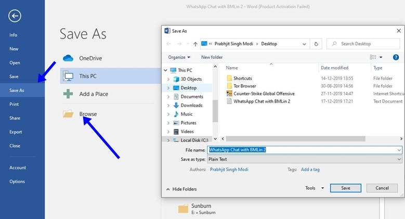Click Prabhjit Singh Modi in address path
405x219 pixels.
[234, 44]
